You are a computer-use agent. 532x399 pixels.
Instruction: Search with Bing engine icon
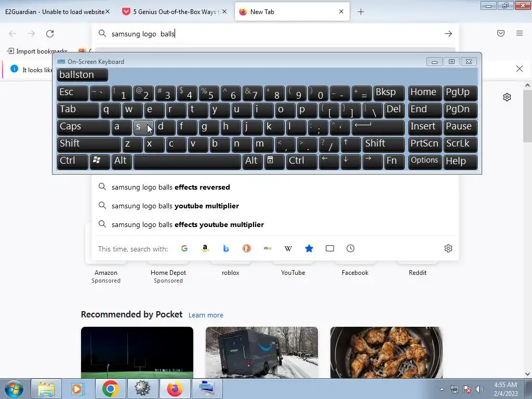226,248
